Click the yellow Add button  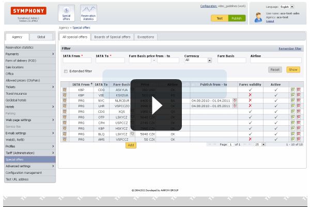click(131, 145)
